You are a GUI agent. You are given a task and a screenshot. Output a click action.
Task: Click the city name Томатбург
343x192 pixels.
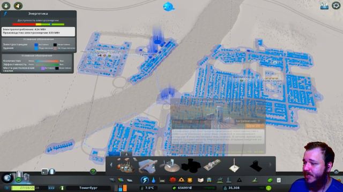(x=88, y=188)
